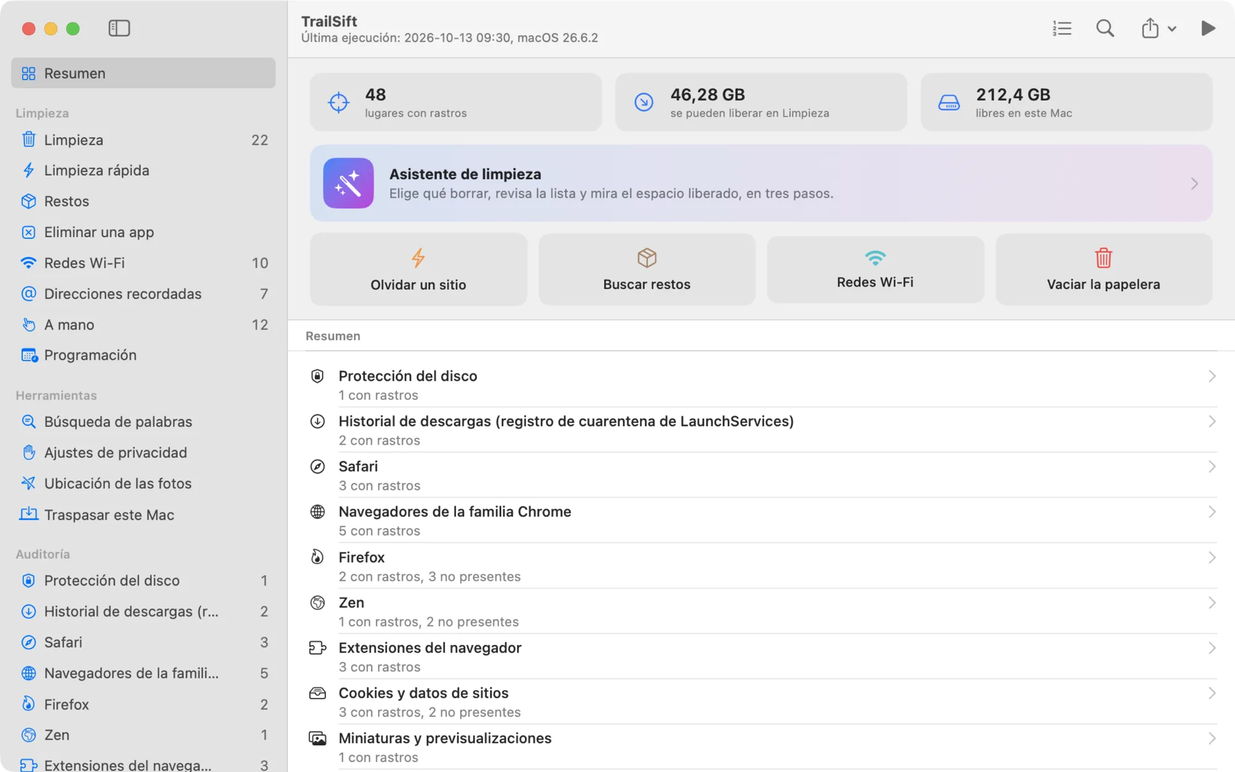
Task: Click the A mano hand icon
Action: click(x=28, y=324)
